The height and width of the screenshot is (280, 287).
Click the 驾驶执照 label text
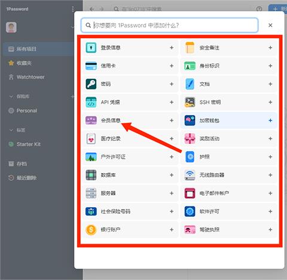coord(209,230)
